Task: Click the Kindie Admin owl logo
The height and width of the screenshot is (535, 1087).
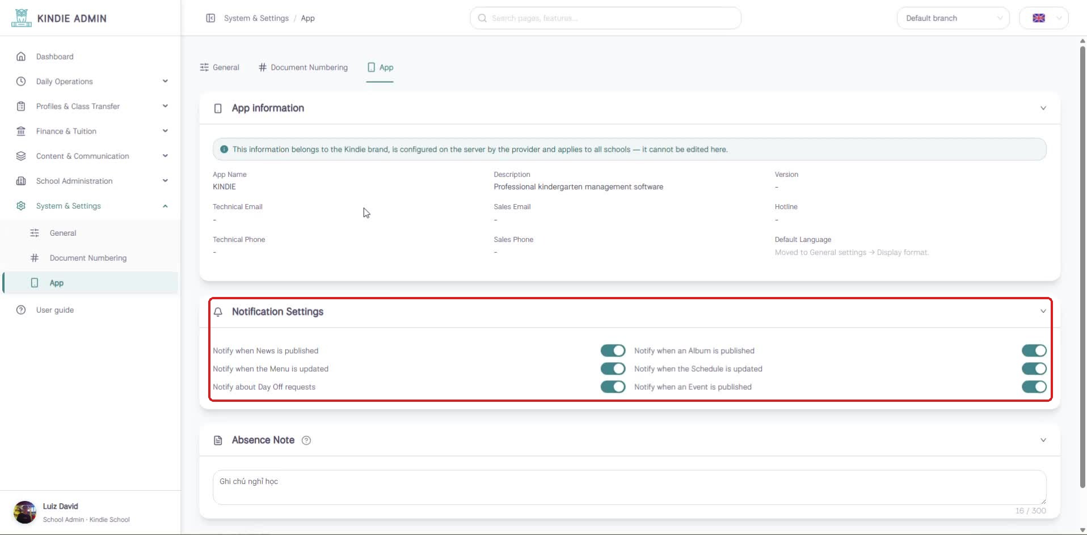Action: coord(21,18)
